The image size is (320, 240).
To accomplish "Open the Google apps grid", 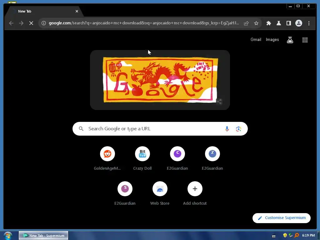I will point(305,40).
